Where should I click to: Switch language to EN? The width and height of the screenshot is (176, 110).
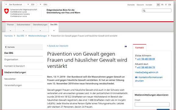tap(170, 5)
